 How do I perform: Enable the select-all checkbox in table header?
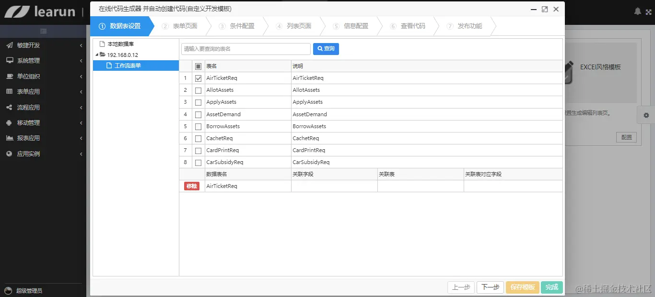pos(198,66)
